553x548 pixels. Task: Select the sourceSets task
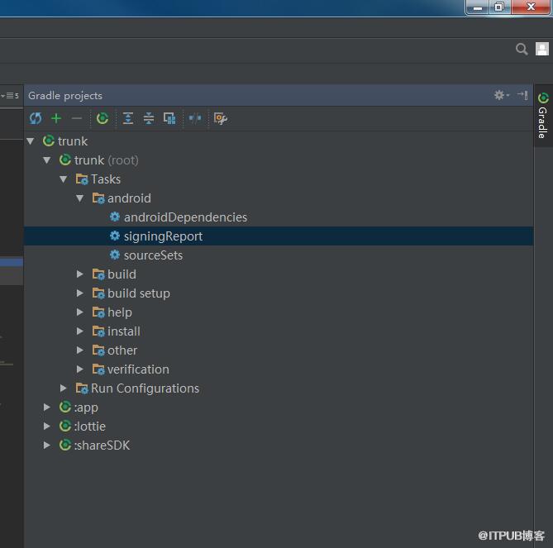point(279,255)
